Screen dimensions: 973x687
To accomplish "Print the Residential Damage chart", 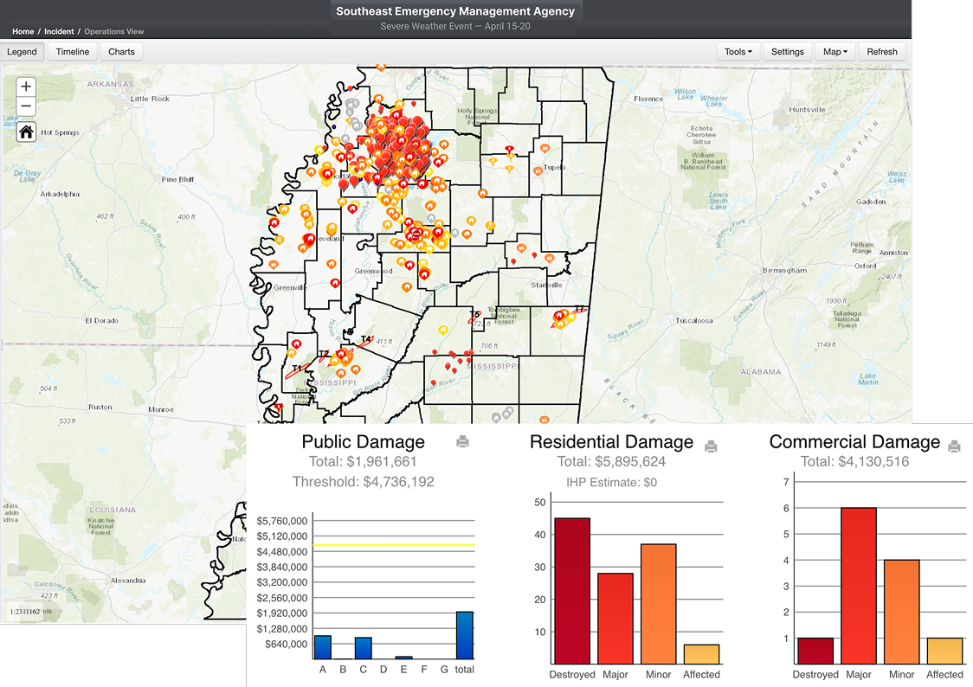I will [711, 446].
